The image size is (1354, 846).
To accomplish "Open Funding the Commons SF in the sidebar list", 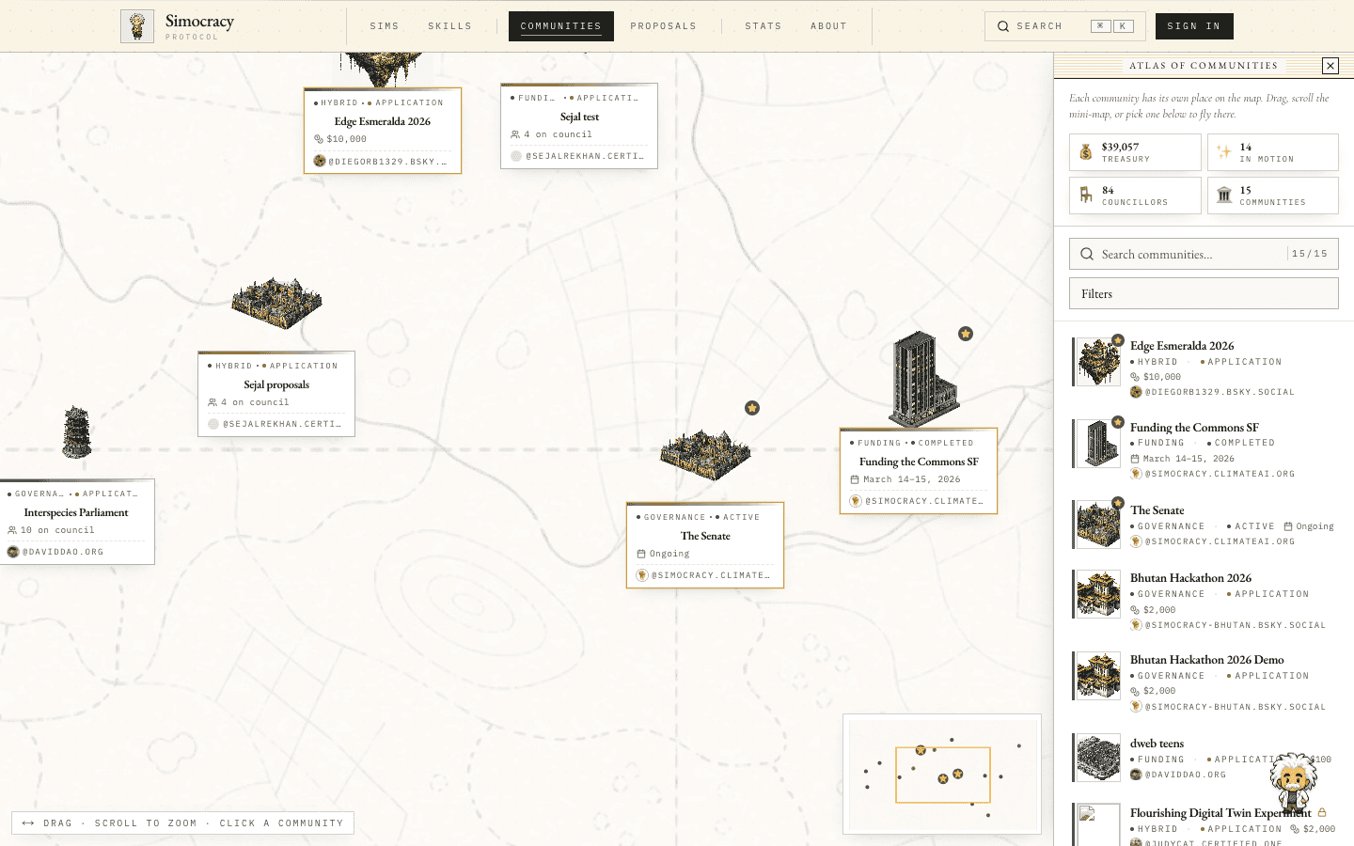I will [1204, 449].
